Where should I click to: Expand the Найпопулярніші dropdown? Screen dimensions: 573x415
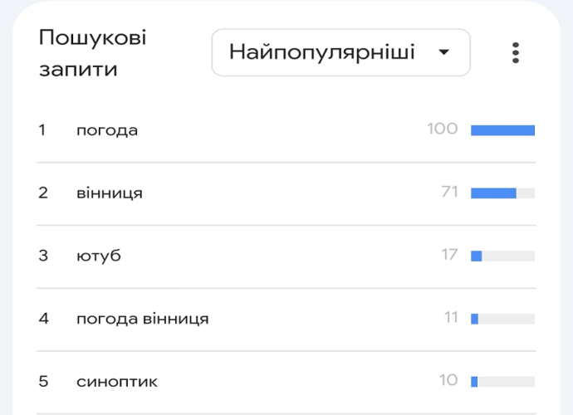340,52
